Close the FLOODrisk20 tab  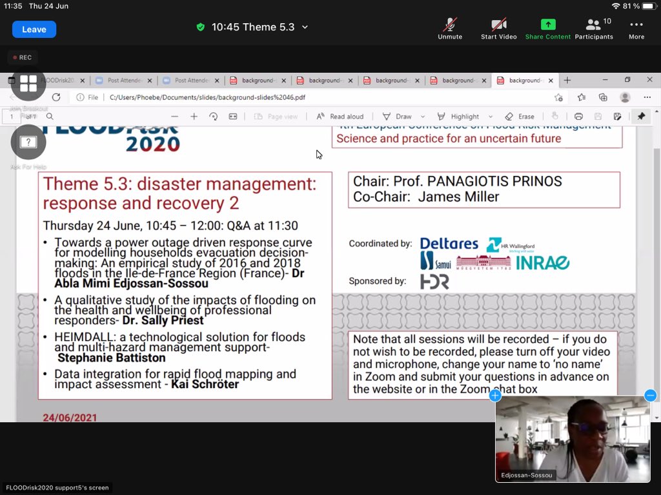click(x=82, y=81)
